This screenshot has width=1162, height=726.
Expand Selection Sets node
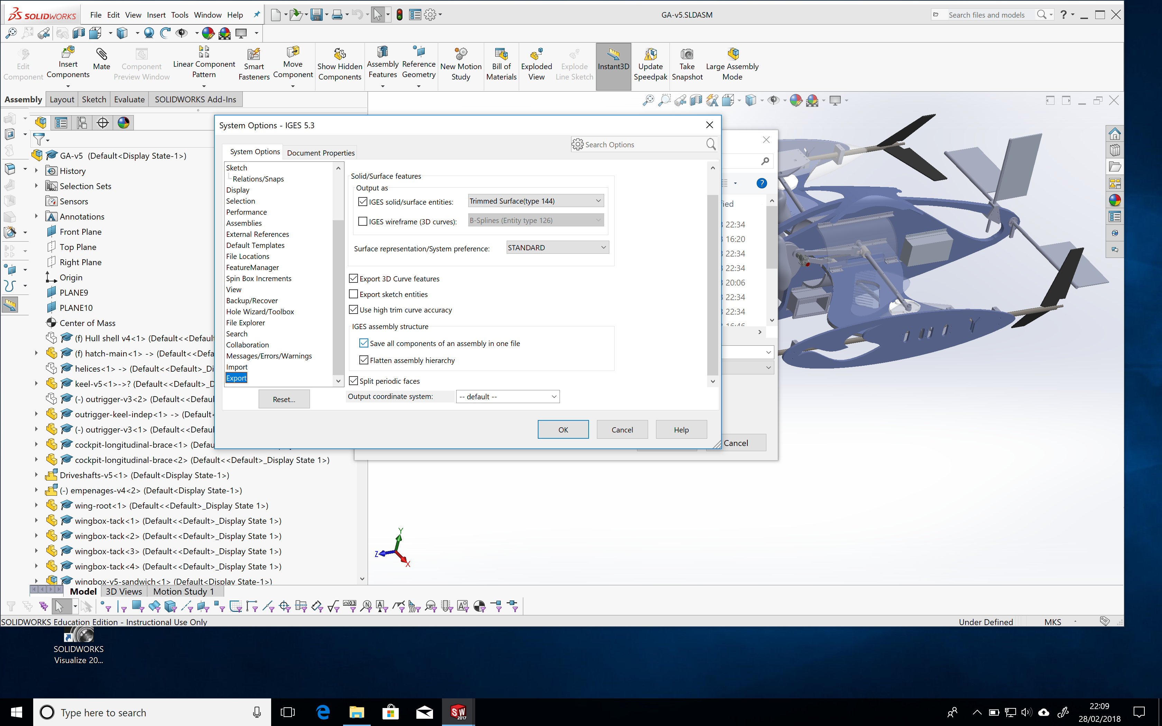36,186
